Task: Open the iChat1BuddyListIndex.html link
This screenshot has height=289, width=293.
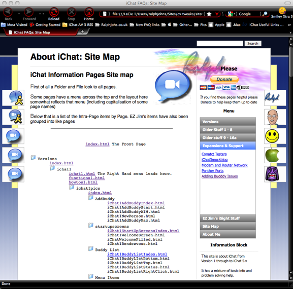Action: click(137, 254)
